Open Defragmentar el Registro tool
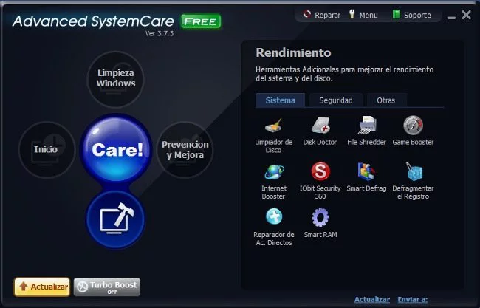 coord(413,173)
